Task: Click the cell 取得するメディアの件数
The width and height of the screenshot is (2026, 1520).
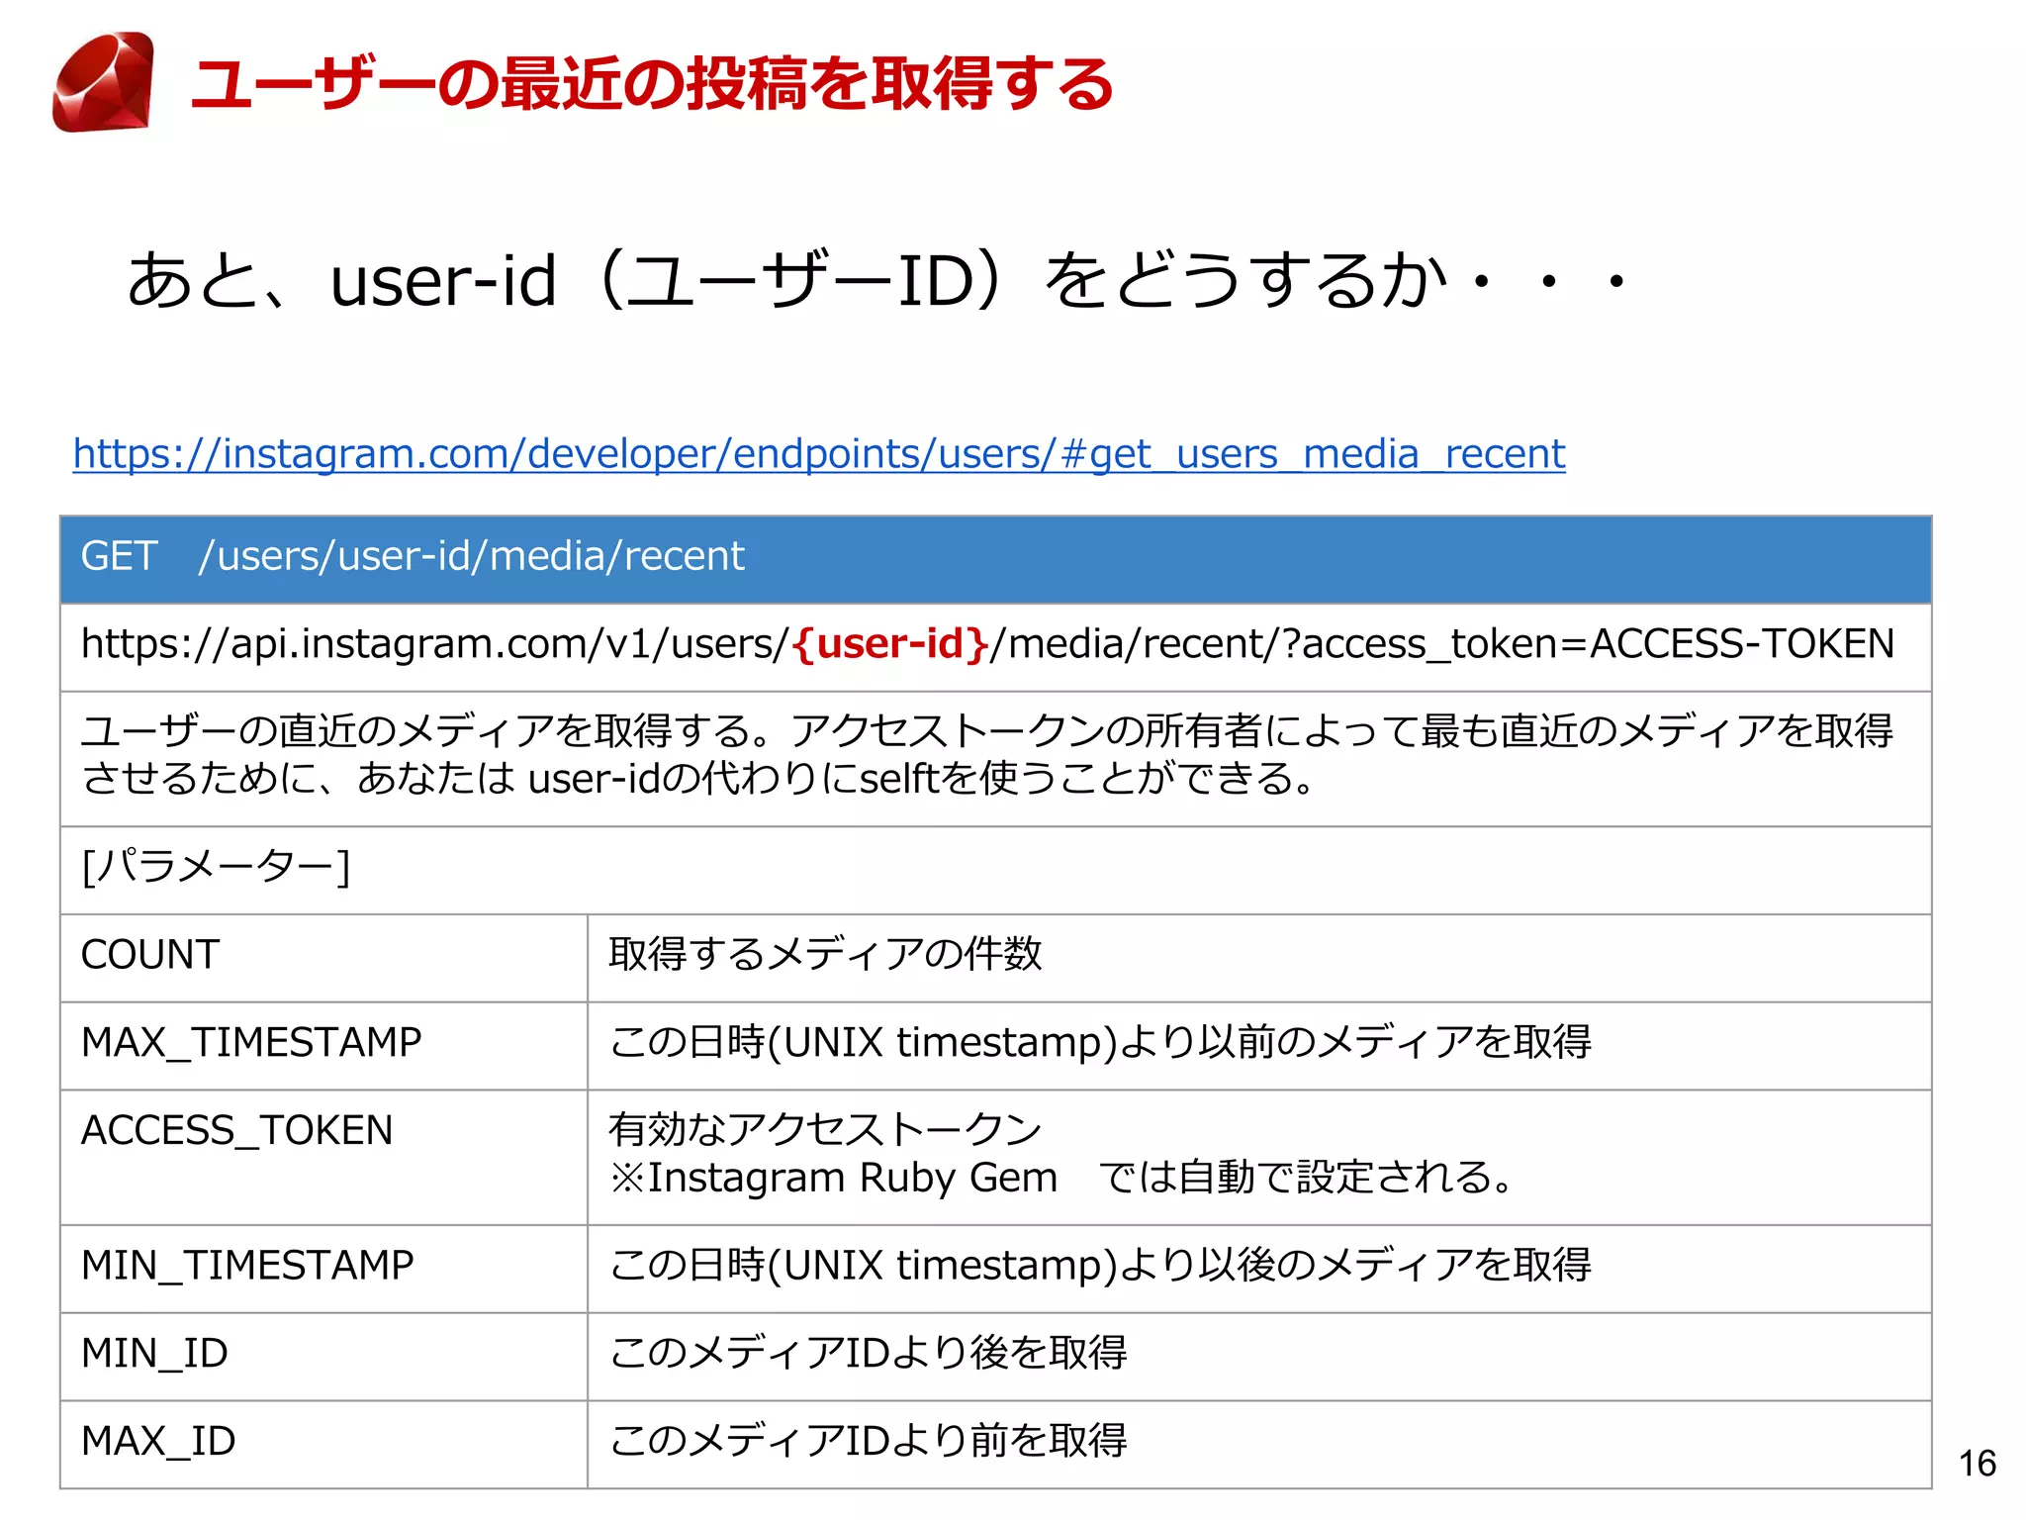Action: click(x=1259, y=958)
